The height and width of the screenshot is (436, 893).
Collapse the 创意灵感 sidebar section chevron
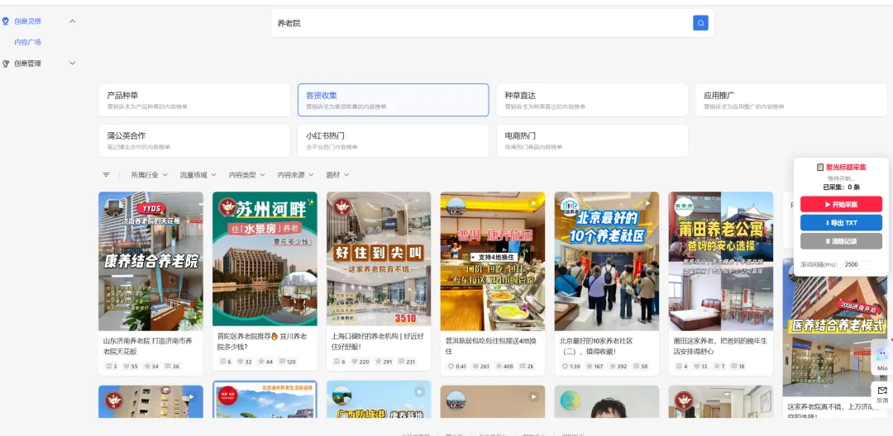(72, 21)
